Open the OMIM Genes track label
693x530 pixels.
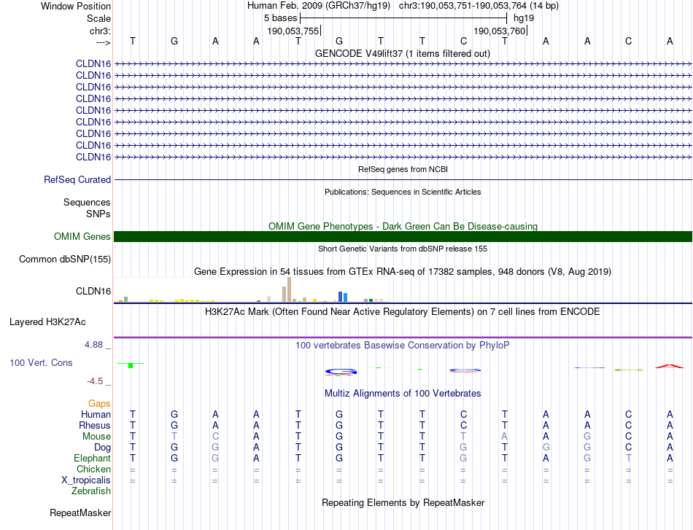[x=82, y=236]
